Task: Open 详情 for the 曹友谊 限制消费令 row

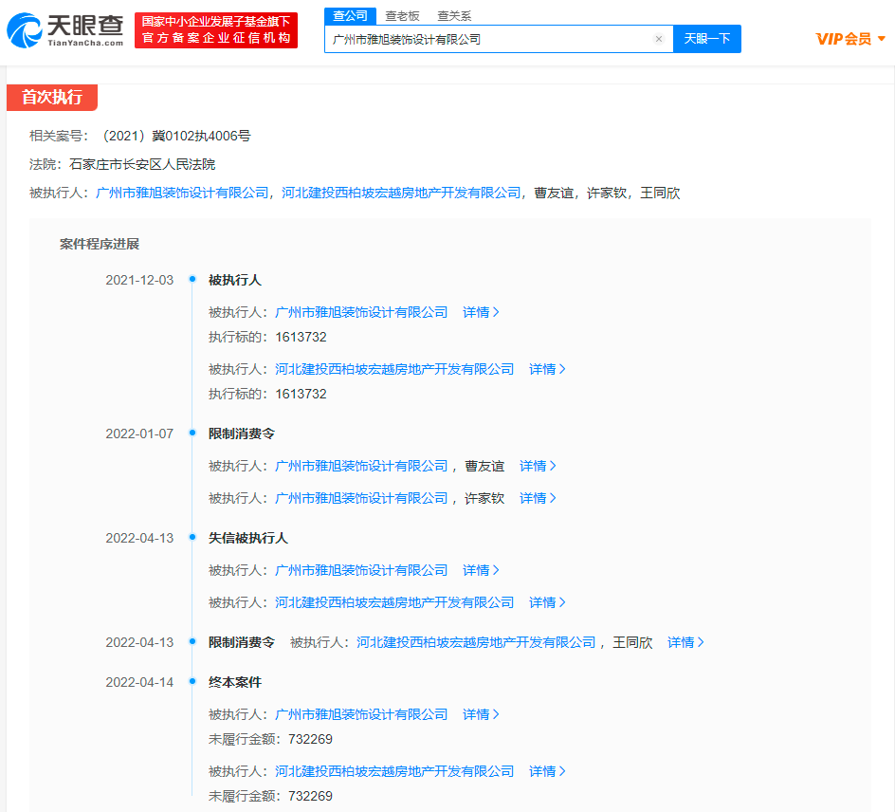Action: (x=538, y=466)
